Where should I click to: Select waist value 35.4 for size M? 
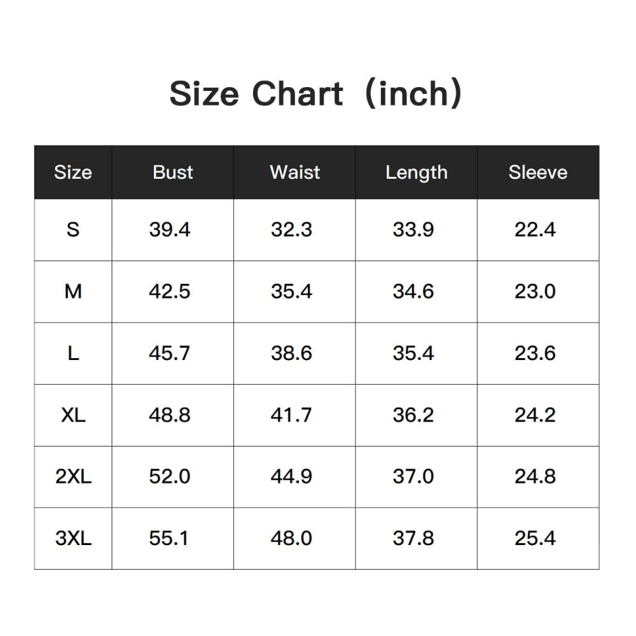click(x=291, y=292)
